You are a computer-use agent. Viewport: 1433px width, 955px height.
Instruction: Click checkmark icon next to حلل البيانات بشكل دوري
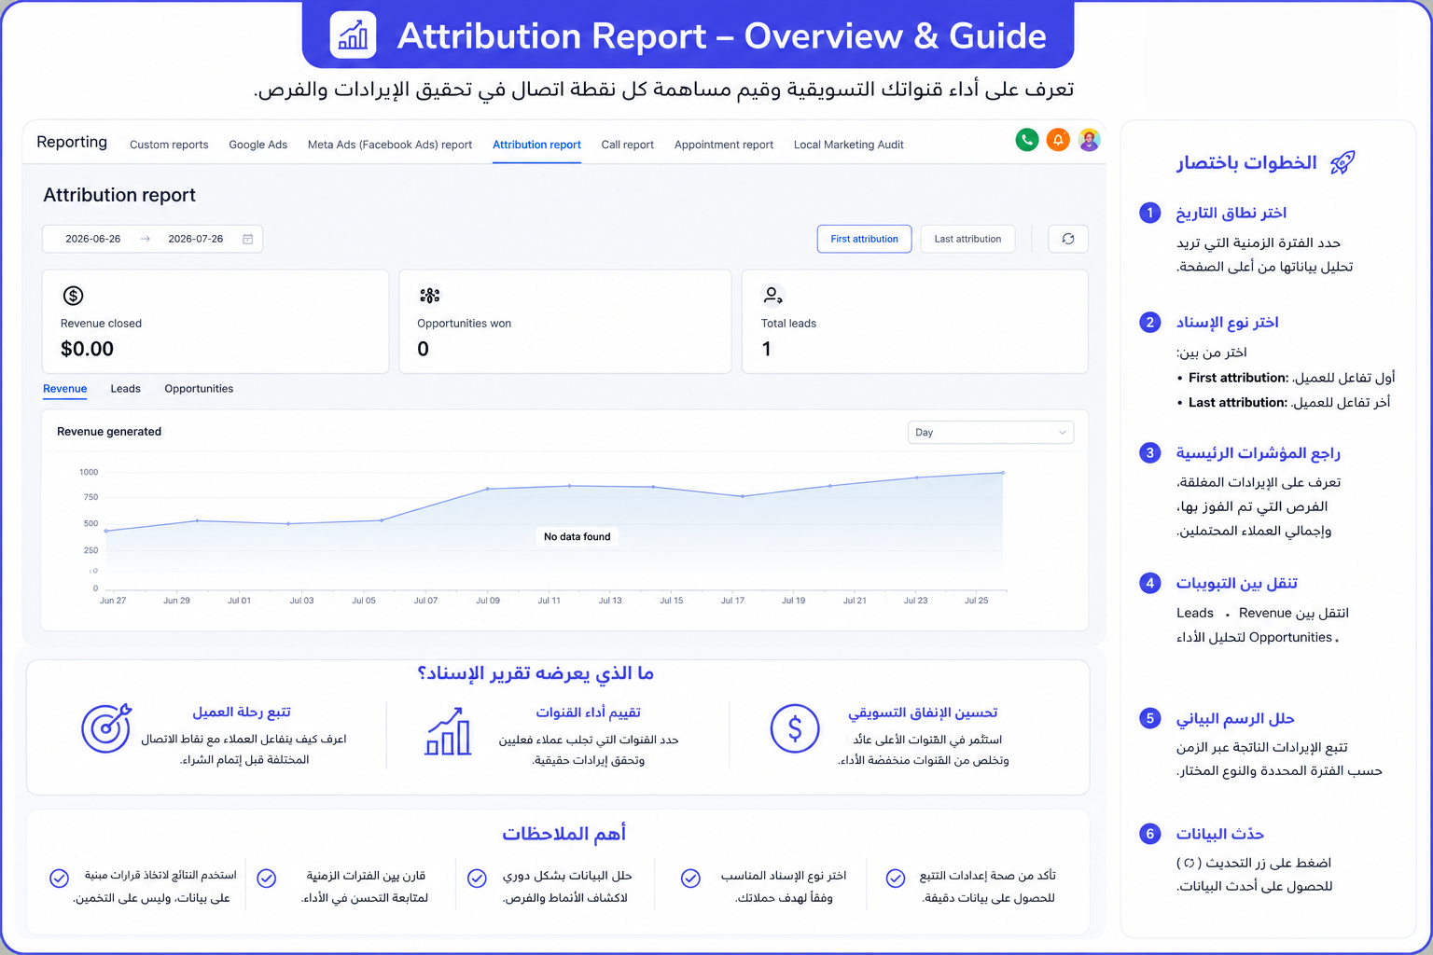coord(477,878)
